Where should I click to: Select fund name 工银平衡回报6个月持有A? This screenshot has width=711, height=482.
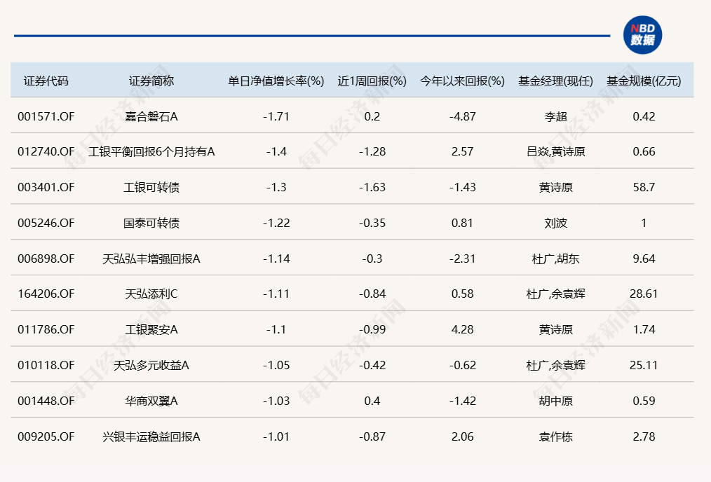151,151
